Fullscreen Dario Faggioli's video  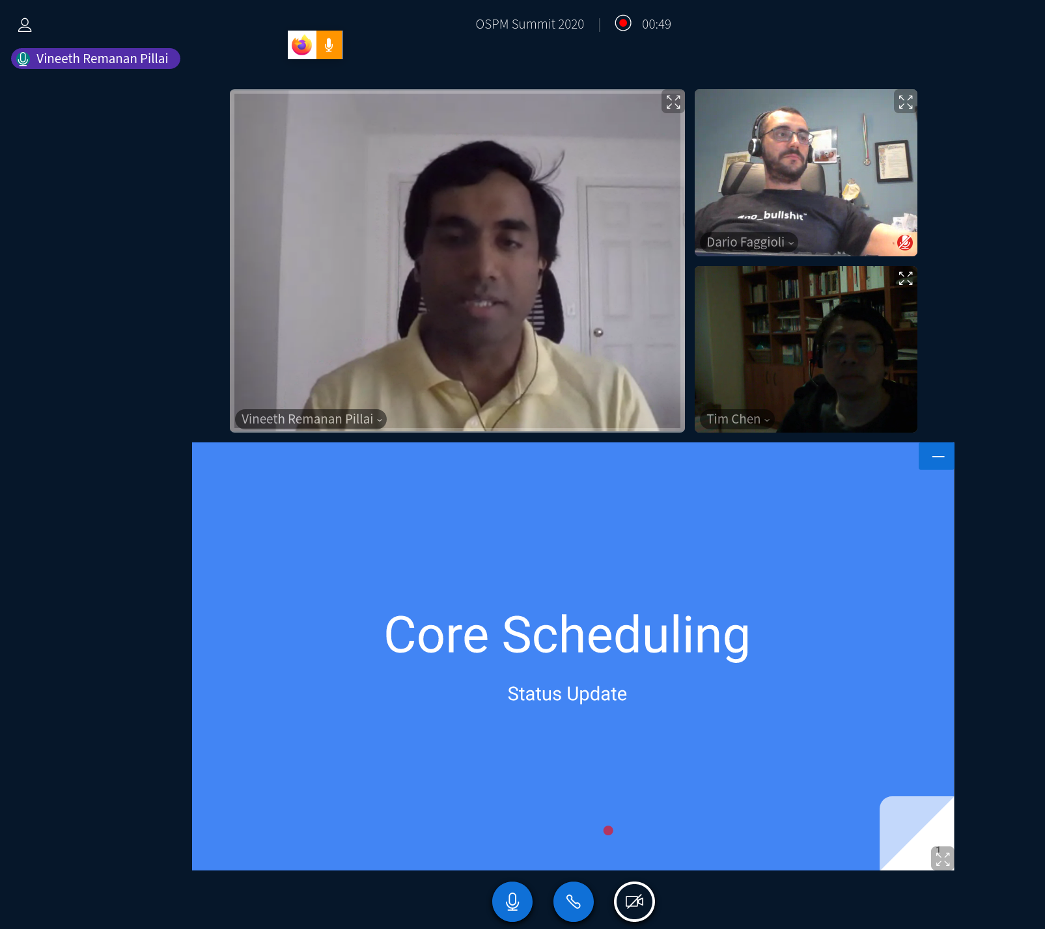coord(905,102)
